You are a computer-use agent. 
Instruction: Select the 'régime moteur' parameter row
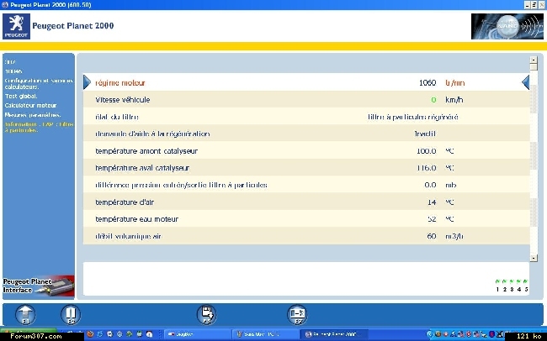pyautogui.click(x=306, y=82)
